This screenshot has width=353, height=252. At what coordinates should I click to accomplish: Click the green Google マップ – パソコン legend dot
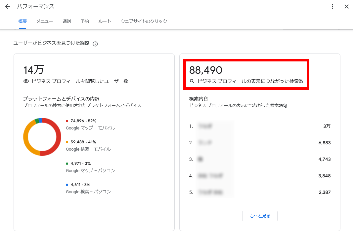(67, 164)
